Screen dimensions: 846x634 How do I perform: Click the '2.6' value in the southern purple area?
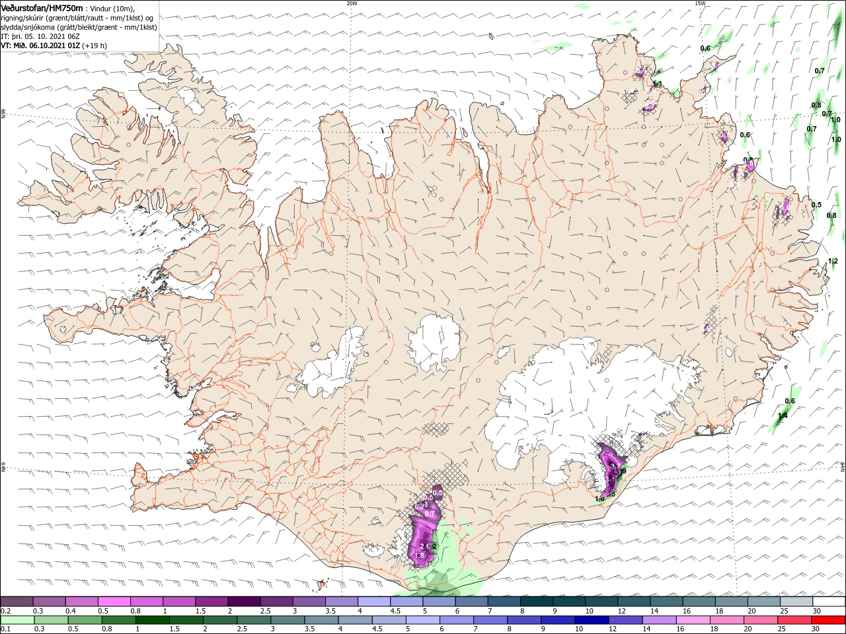pyautogui.click(x=425, y=546)
